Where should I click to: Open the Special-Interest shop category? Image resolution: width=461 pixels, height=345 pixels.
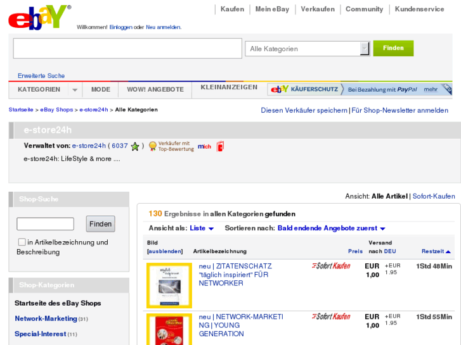[41, 334]
